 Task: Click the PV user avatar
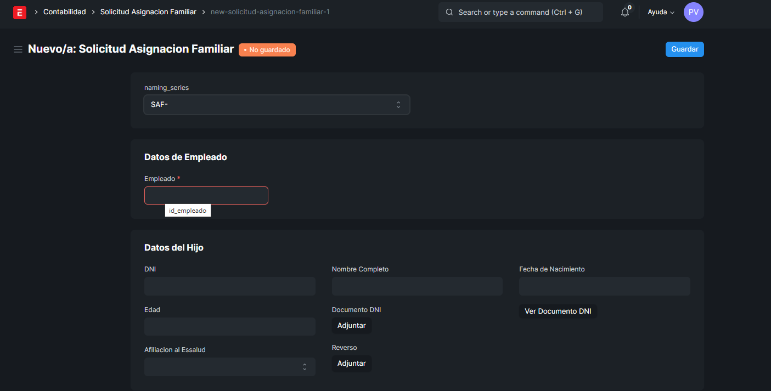(x=693, y=12)
